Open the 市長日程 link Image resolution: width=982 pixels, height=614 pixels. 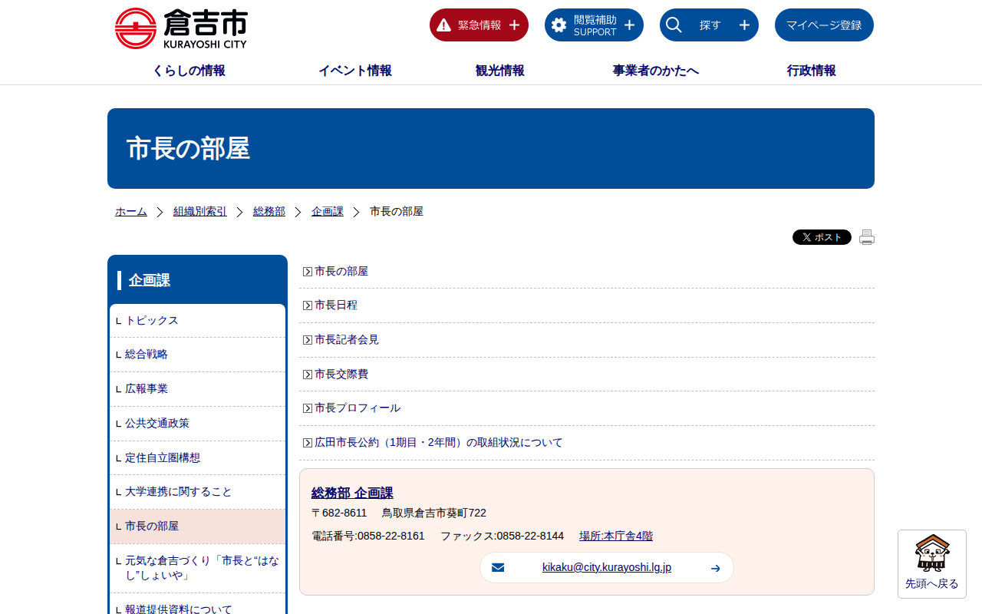[336, 305]
